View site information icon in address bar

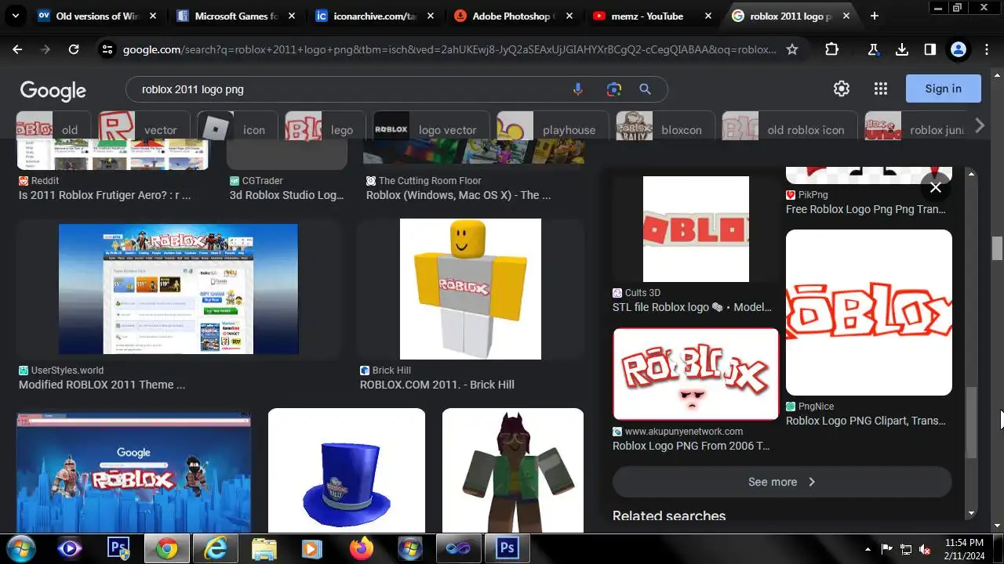(x=108, y=49)
